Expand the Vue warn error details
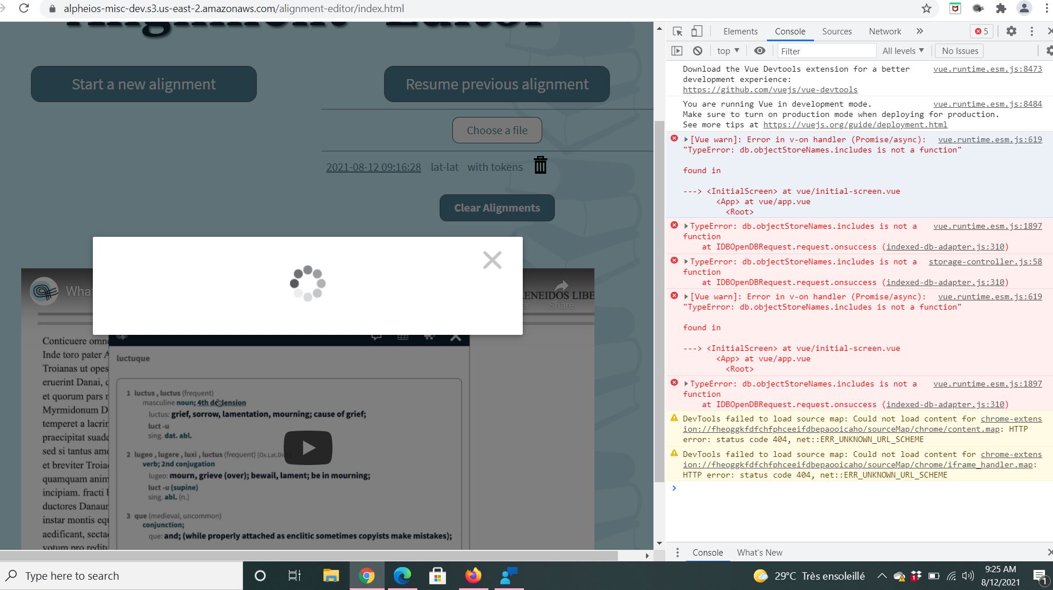This screenshot has width=1053, height=590. tap(686, 139)
